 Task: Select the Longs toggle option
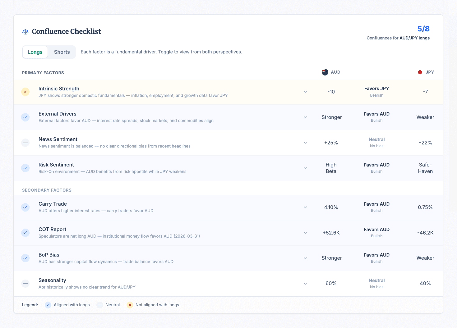pyautogui.click(x=35, y=52)
